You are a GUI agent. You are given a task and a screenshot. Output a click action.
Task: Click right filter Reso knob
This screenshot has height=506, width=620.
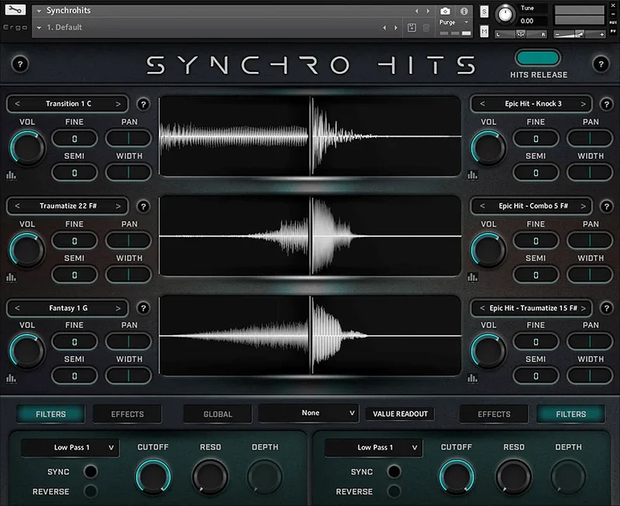(513, 477)
